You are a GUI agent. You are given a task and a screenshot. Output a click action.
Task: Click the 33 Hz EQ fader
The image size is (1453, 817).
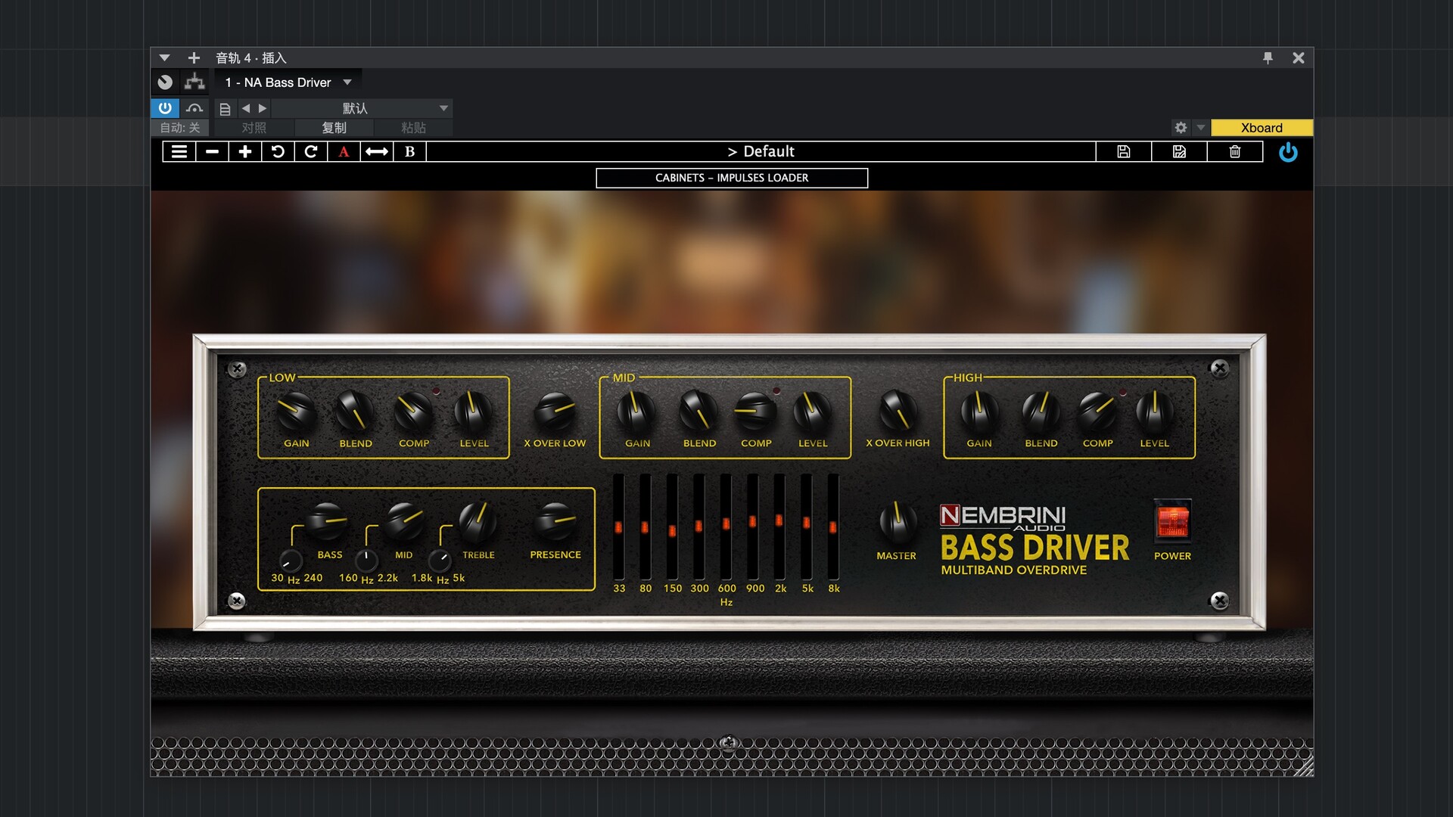tap(618, 527)
